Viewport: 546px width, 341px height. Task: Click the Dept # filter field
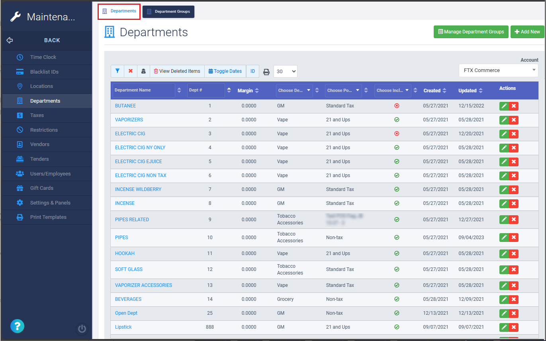206,90
